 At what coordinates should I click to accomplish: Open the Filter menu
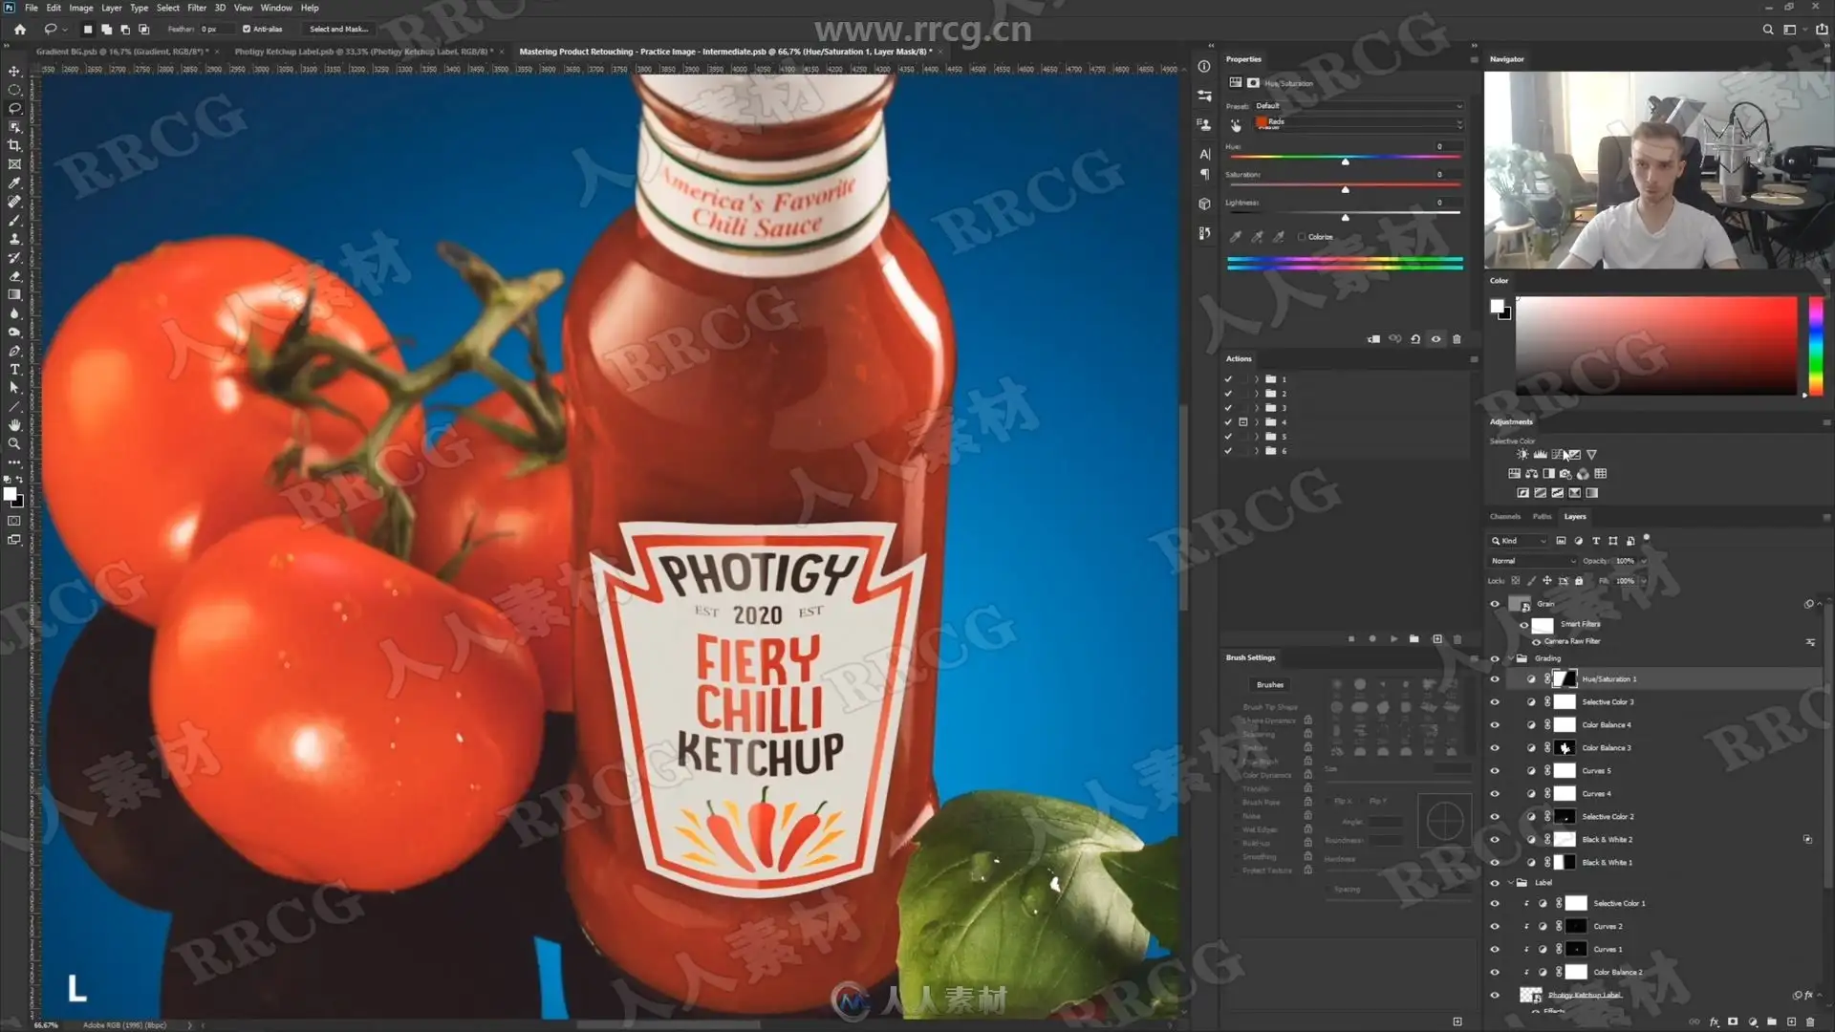click(x=197, y=8)
